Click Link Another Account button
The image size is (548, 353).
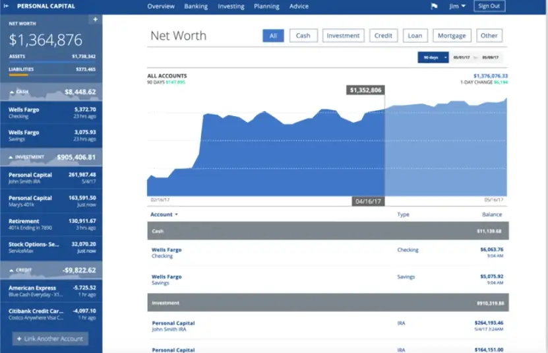(x=50, y=338)
